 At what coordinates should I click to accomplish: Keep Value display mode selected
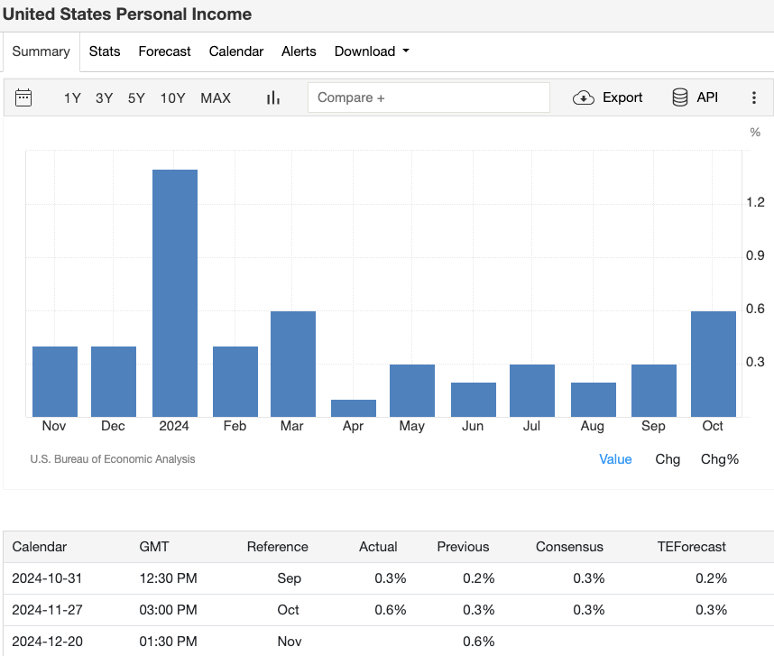coord(615,459)
